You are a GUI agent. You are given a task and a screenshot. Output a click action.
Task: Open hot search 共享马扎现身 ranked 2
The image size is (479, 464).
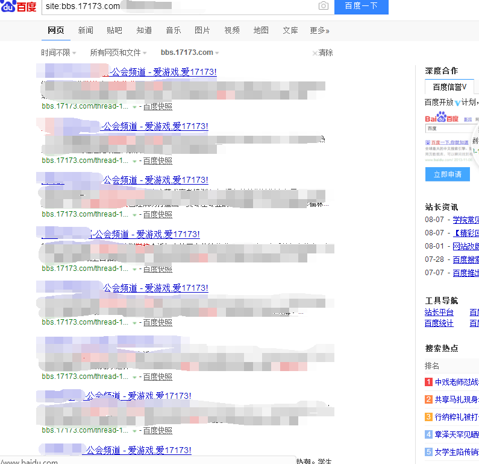pos(457,399)
